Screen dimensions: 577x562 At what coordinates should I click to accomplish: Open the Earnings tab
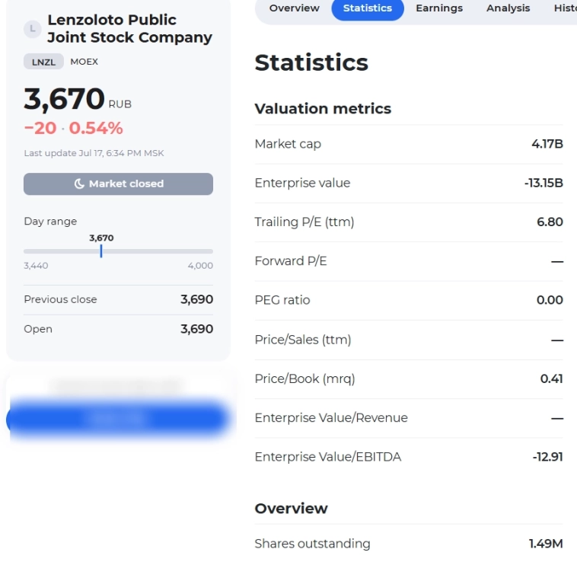point(439,8)
